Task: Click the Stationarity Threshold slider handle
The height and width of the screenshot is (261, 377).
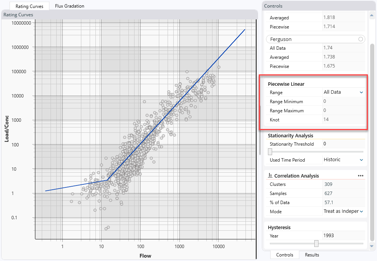Action: point(270,152)
